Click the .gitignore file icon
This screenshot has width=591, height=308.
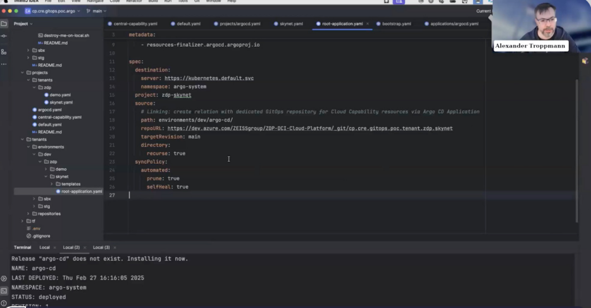28,236
